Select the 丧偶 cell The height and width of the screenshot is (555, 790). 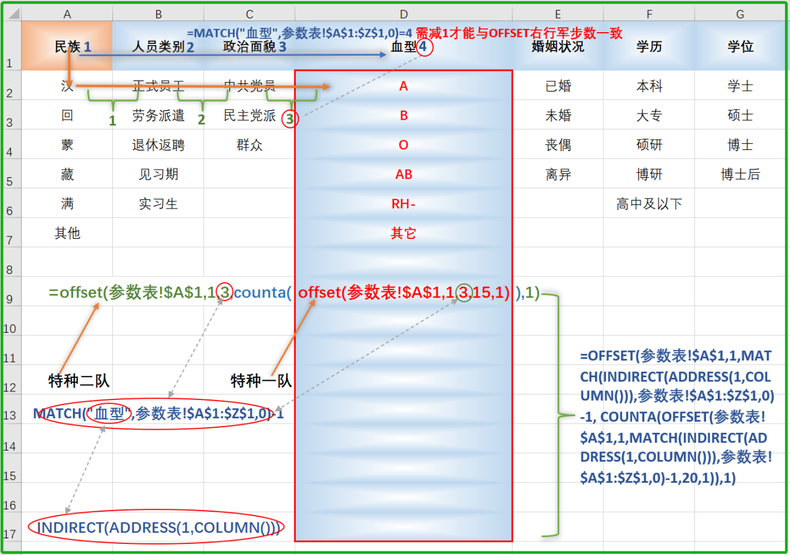[558, 144]
